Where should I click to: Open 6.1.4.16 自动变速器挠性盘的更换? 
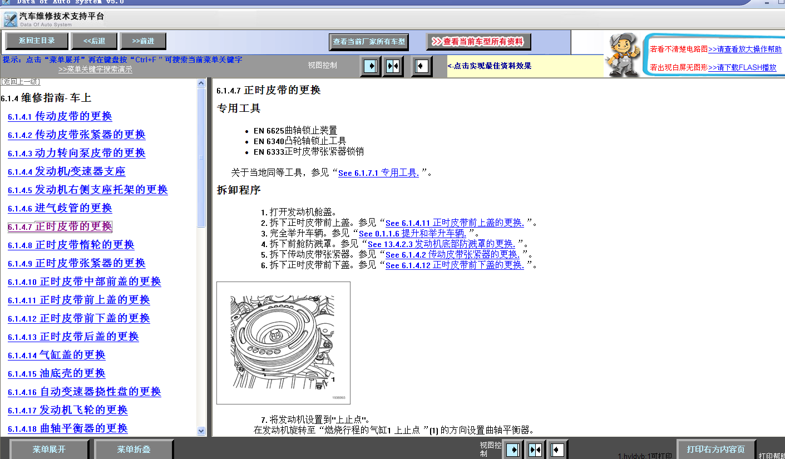click(x=85, y=392)
